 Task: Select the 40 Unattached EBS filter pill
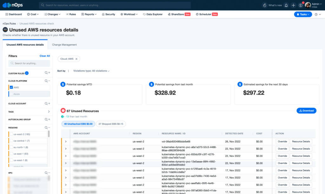(x=78, y=124)
